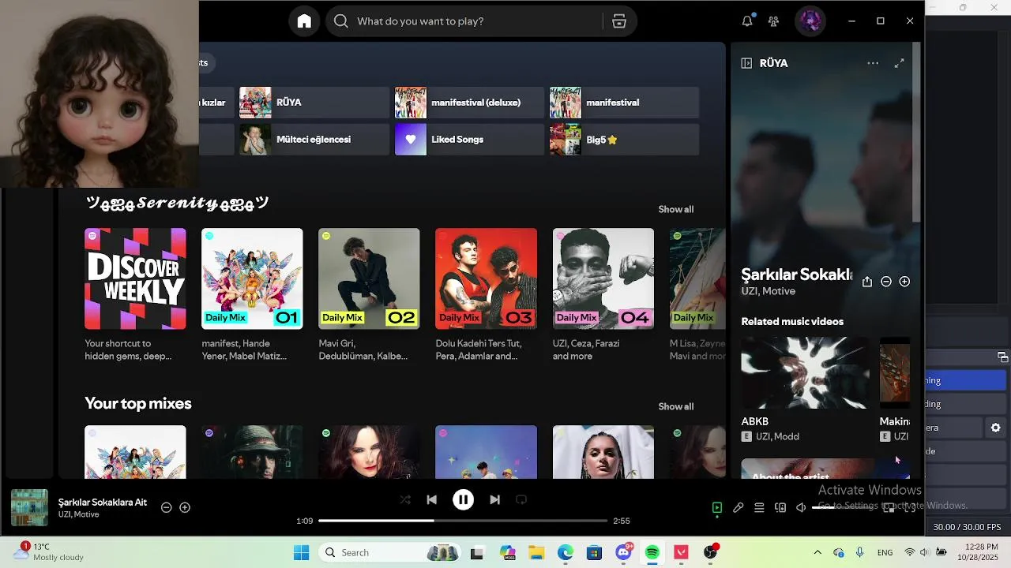Open the RÜYA playlist shortcut
The height and width of the screenshot is (568, 1011).
coord(314,103)
